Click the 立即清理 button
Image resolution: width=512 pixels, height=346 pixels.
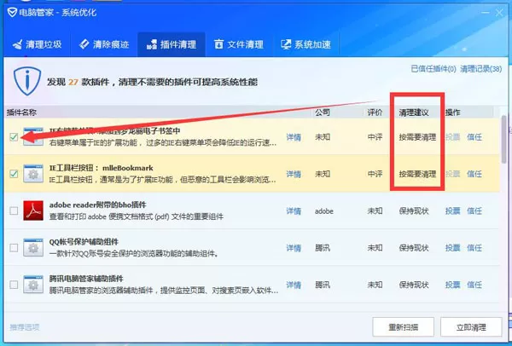point(471,326)
